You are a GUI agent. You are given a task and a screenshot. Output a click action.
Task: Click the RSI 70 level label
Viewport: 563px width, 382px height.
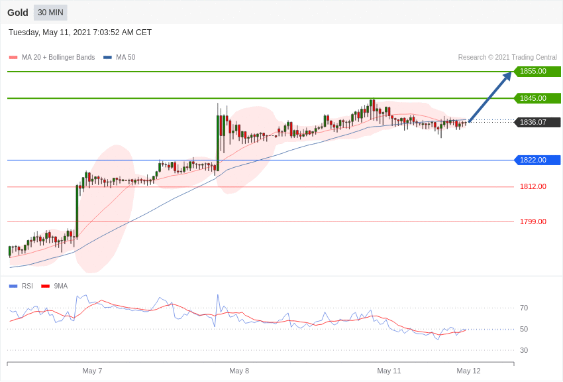(x=524, y=308)
